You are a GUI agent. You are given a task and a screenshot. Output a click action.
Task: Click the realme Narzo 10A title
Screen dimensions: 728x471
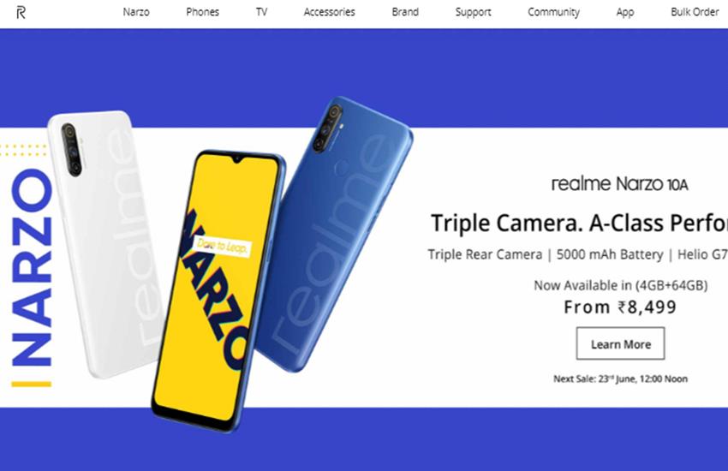click(619, 184)
